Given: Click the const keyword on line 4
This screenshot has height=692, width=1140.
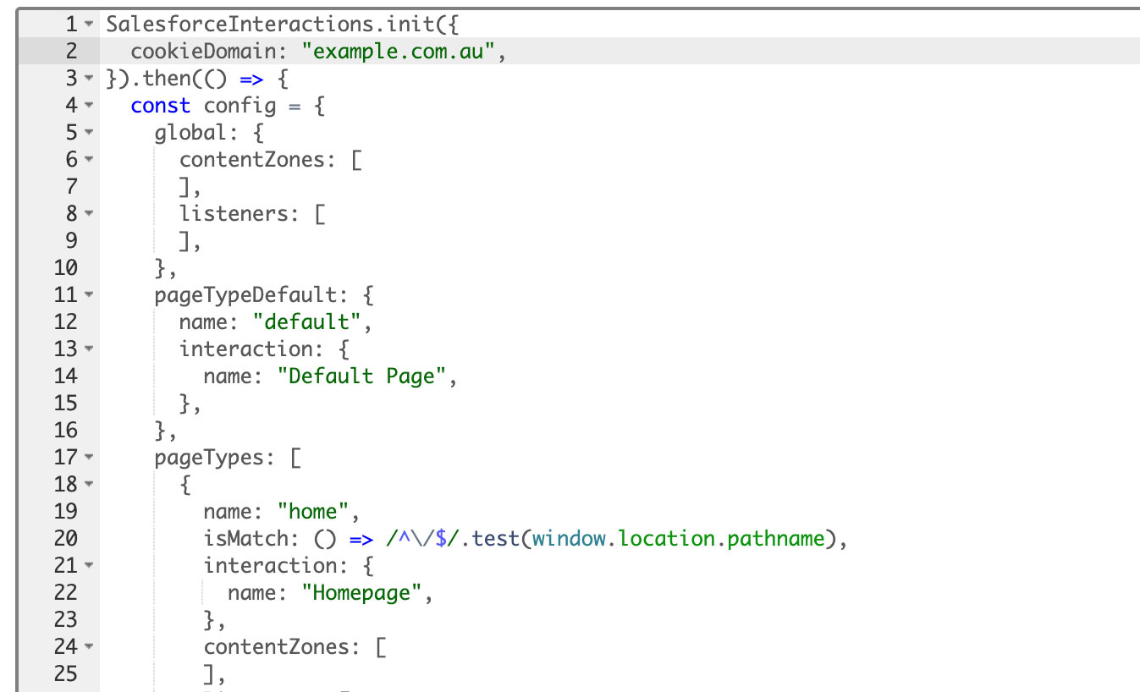Looking at the screenshot, I should click(x=161, y=106).
